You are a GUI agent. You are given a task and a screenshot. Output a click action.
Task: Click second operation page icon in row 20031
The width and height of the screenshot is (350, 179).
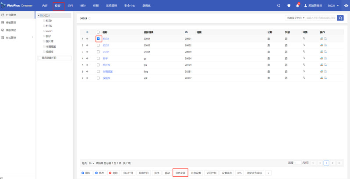(325, 39)
